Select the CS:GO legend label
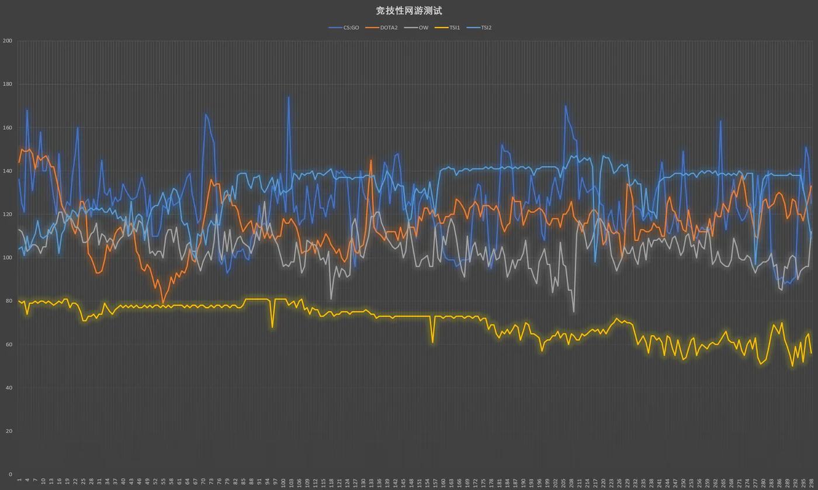Image resolution: width=818 pixels, height=490 pixels. click(x=351, y=27)
